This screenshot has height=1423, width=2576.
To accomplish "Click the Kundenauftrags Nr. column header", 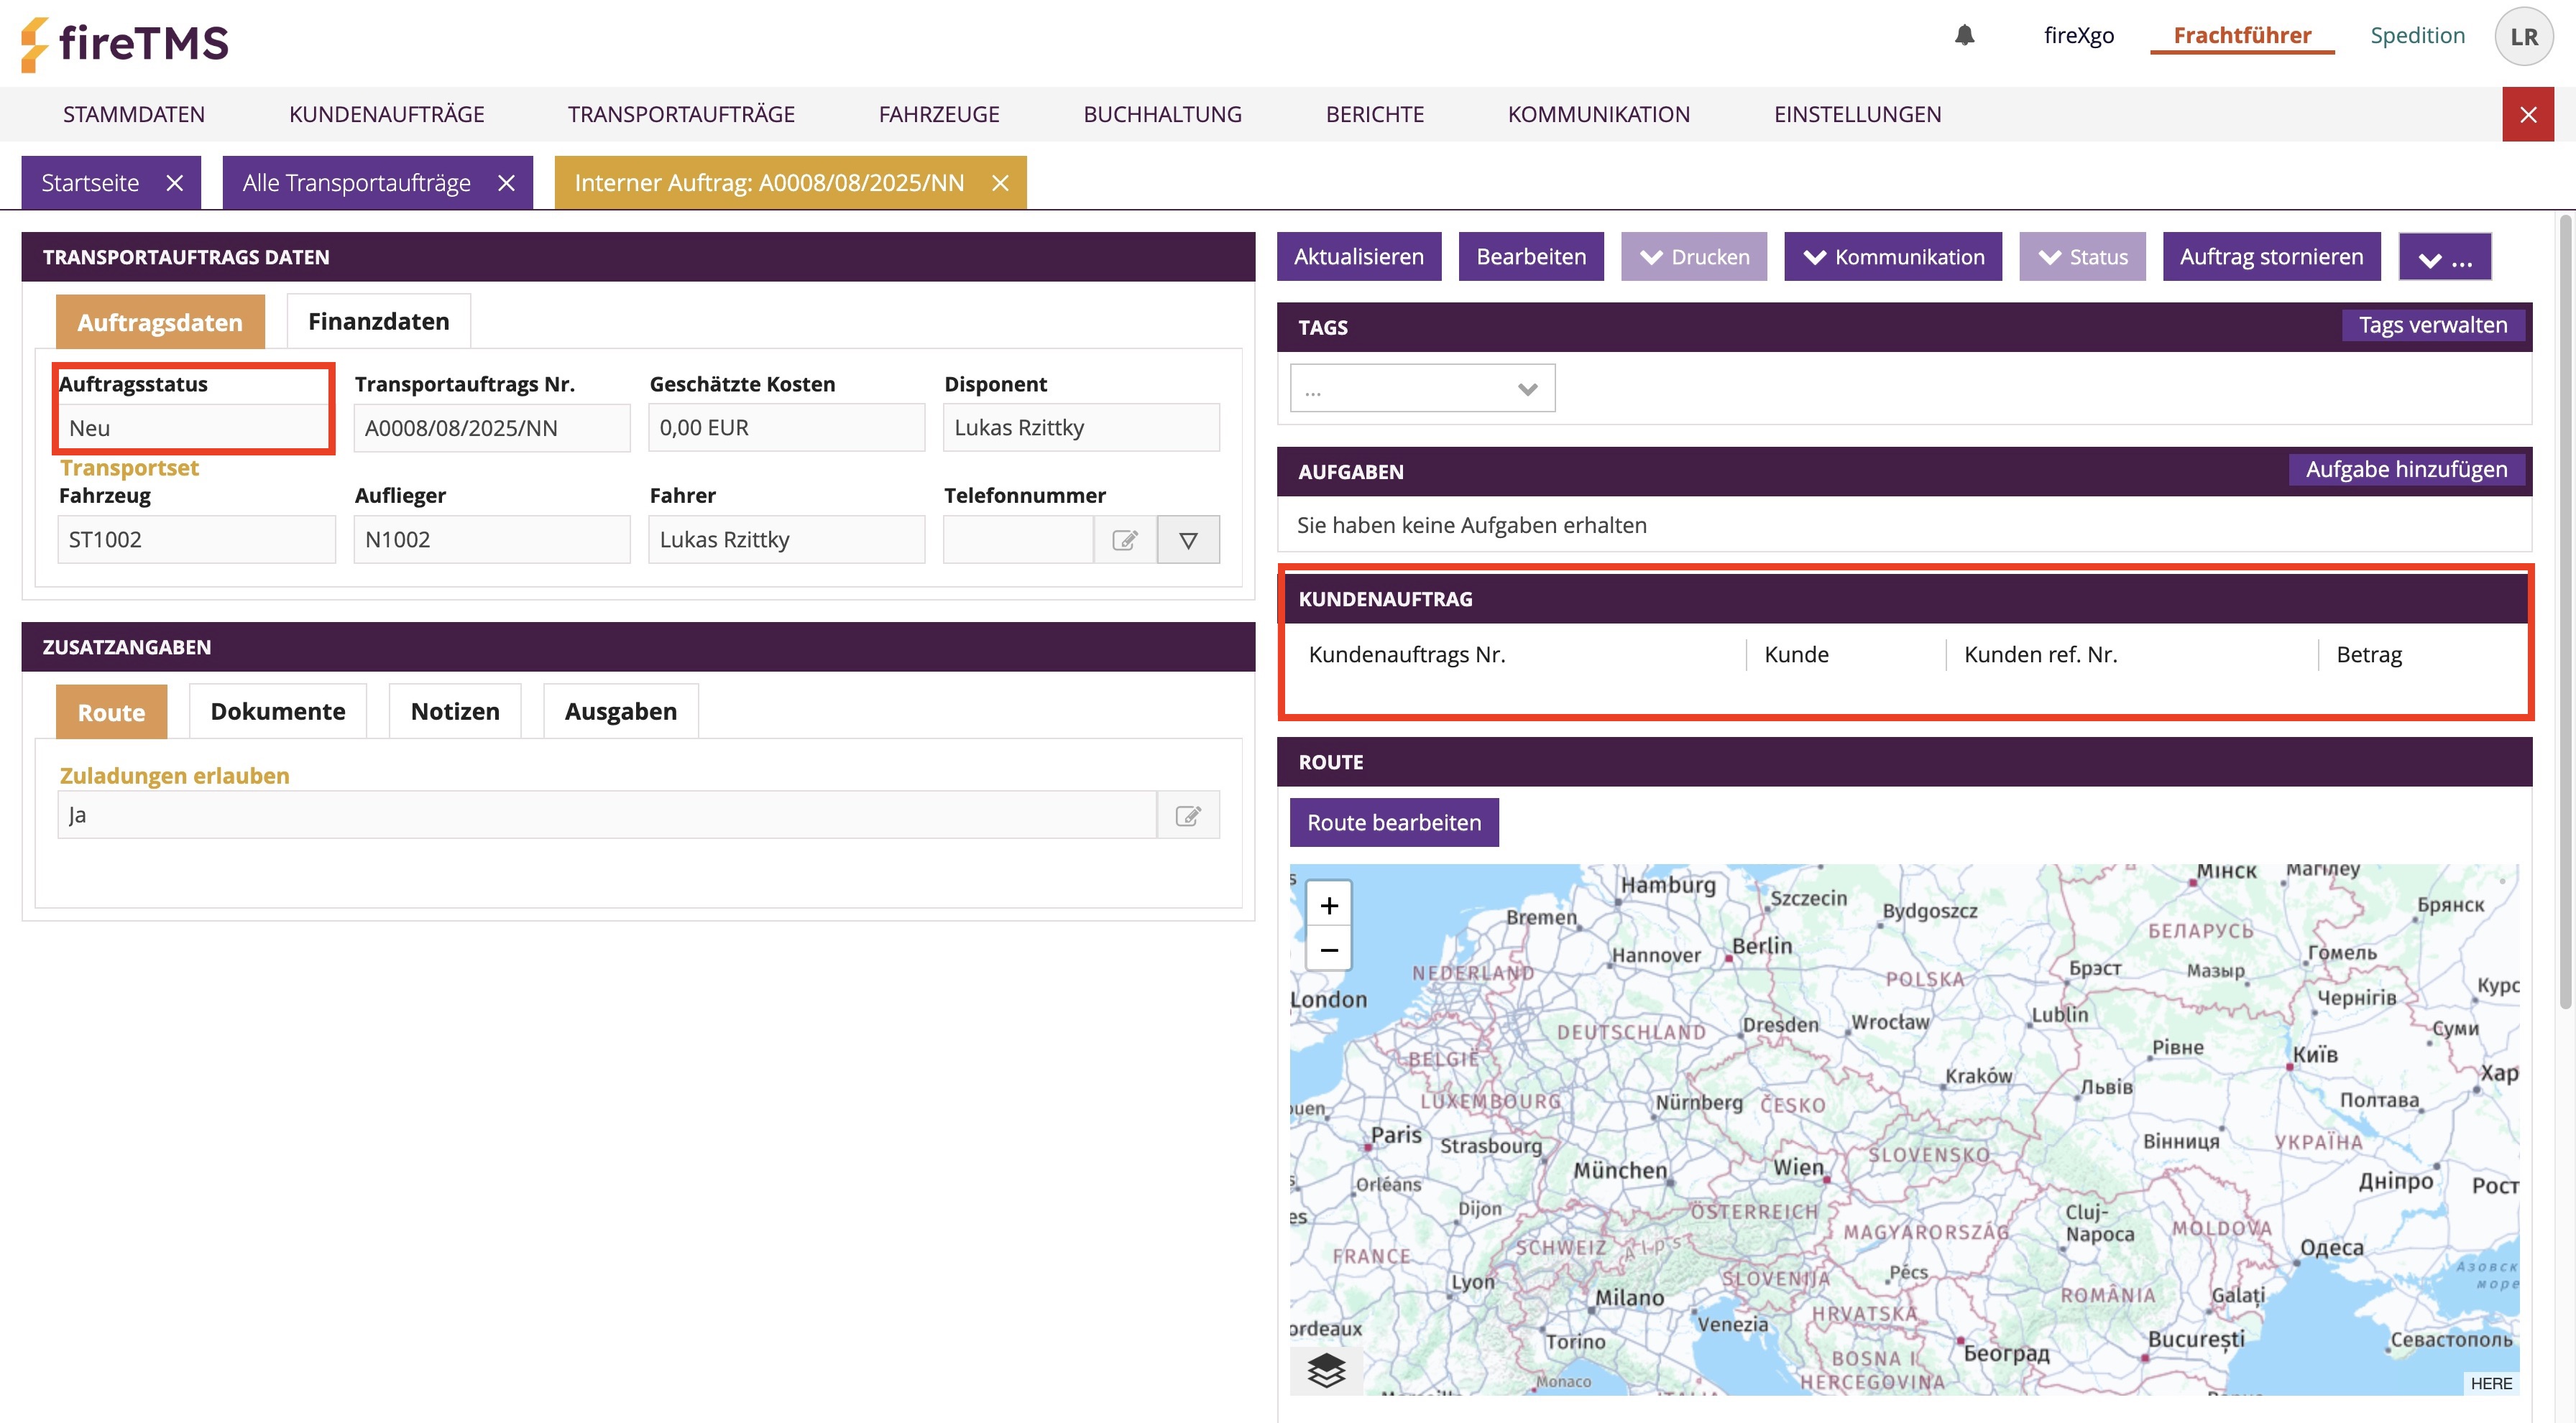I will point(1407,654).
